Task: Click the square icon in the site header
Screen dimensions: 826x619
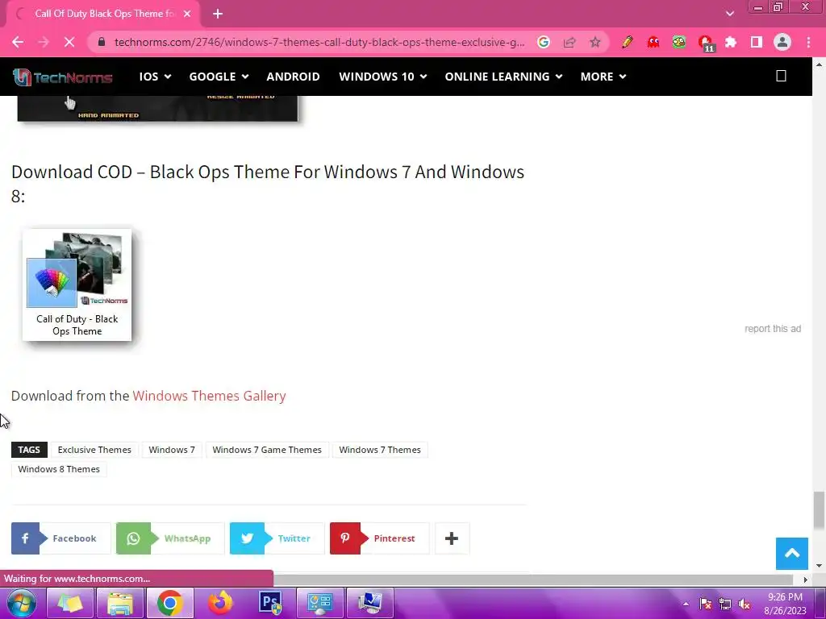Action: click(781, 77)
